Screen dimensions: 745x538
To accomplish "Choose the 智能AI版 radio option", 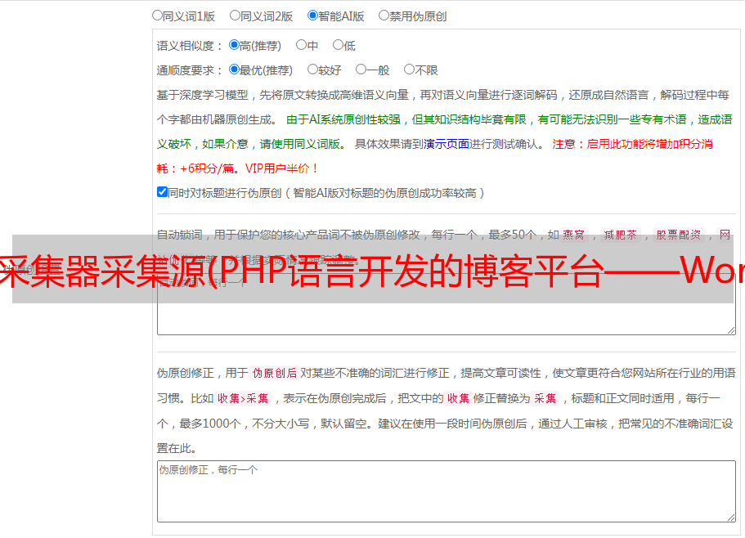I will click(312, 16).
